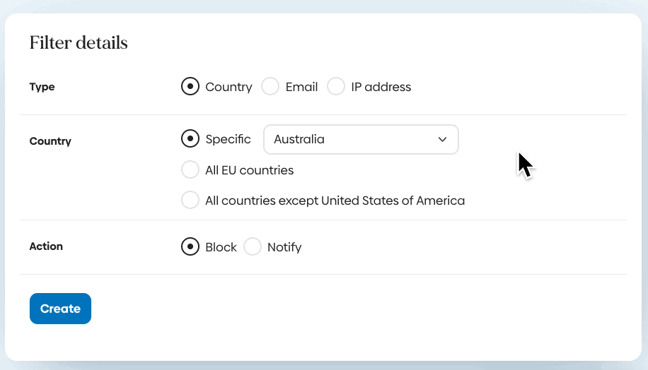Click the "Email" label text
This screenshot has height=370, width=648.
(301, 87)
